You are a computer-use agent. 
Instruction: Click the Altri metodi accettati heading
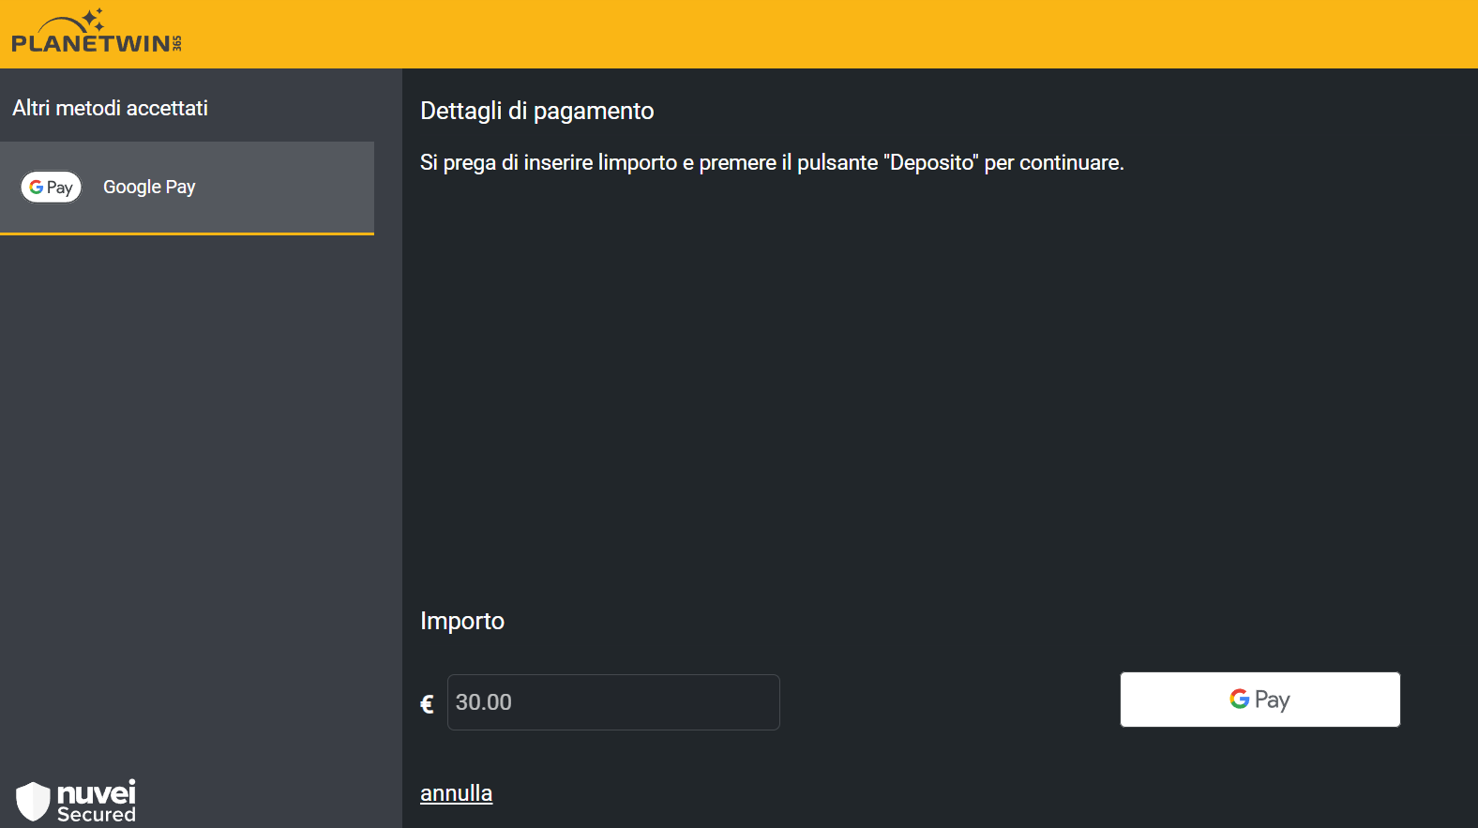tap(110, 108)
